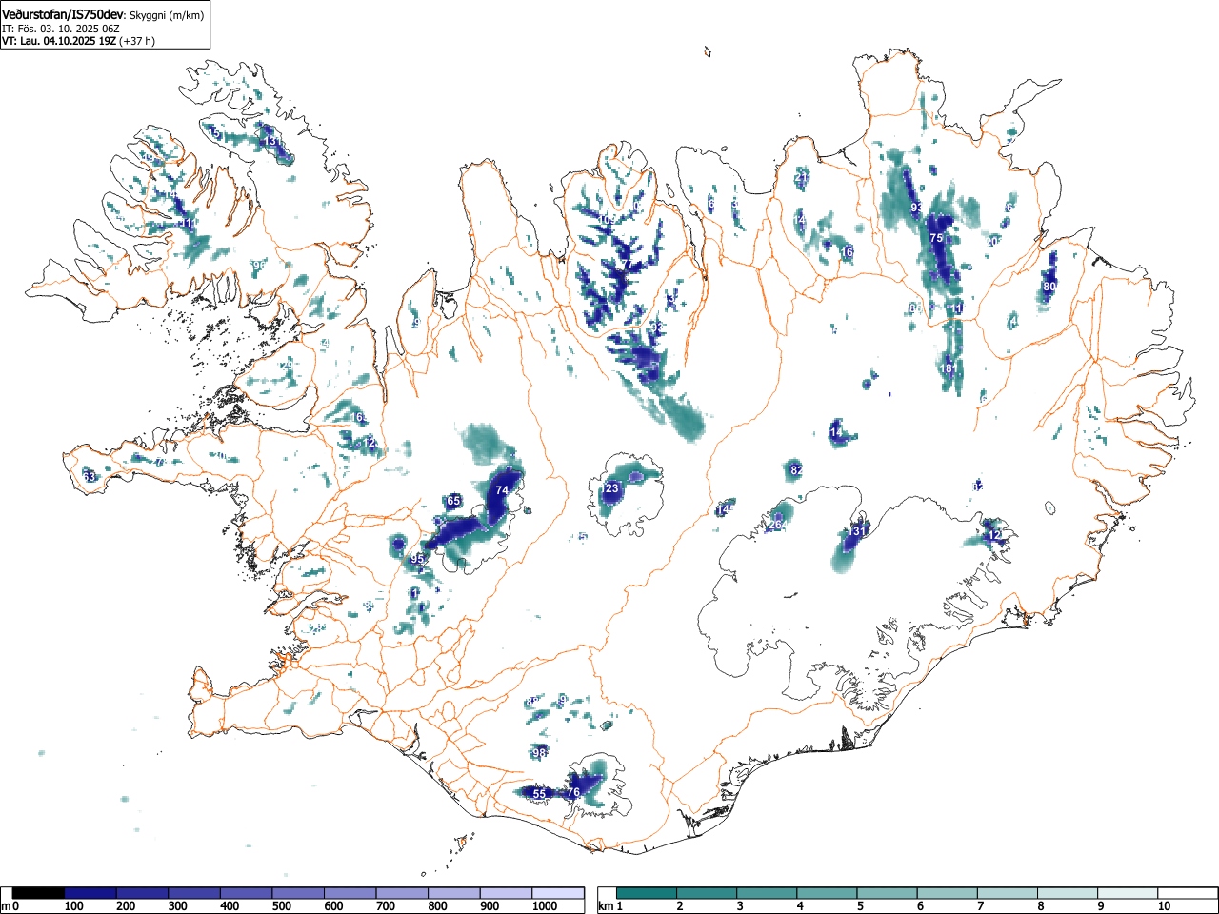The height and width of the screenshot is (914, 1219).
Task: Click the "10" tick on the kilometre scale
Action: 1164,906
